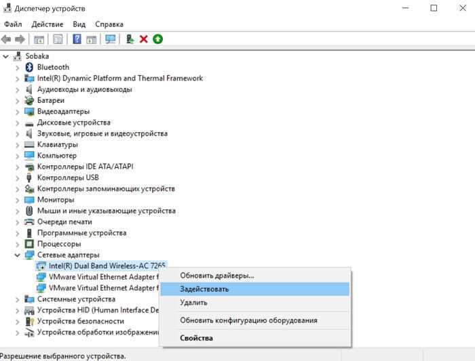Click the Контроллеры USB icon
The height and width of the screenshot is (361, 475).
click(x=29, y=177)
